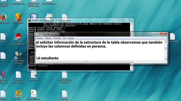Close the Símbolo del sistema window

coord(129,20)
